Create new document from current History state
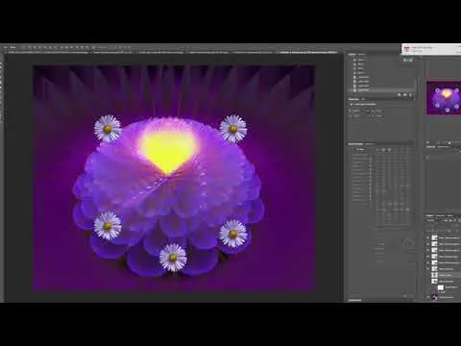The width and height of the screenshot is (461, 346). coord(400,95)
